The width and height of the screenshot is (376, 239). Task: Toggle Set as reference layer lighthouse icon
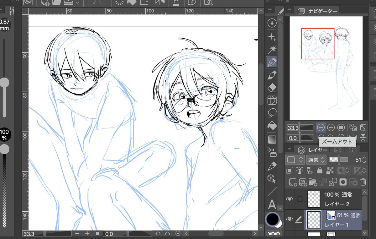[300, 171]
